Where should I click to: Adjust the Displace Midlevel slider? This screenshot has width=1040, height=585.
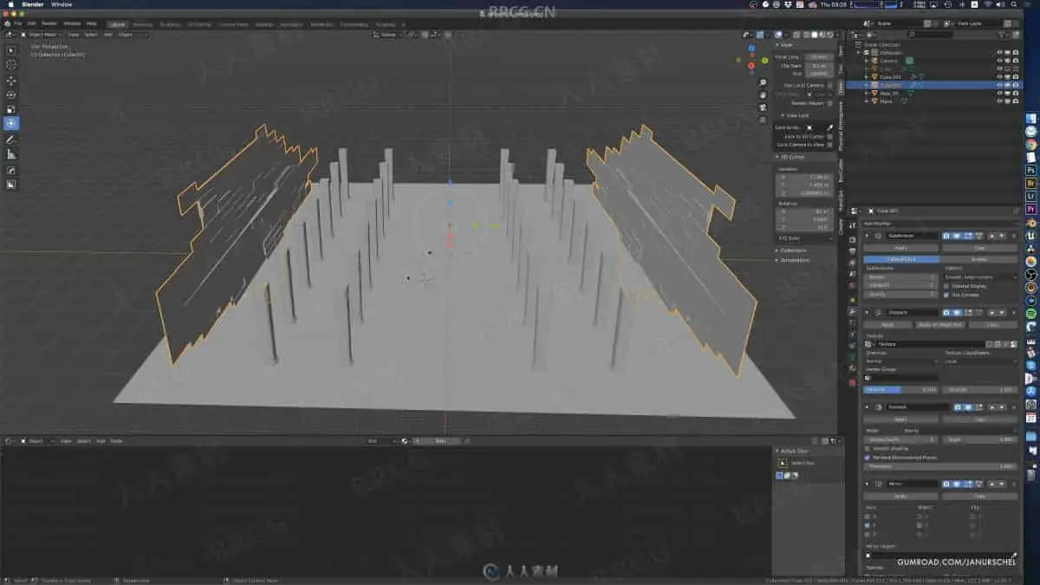click(900, 390)
